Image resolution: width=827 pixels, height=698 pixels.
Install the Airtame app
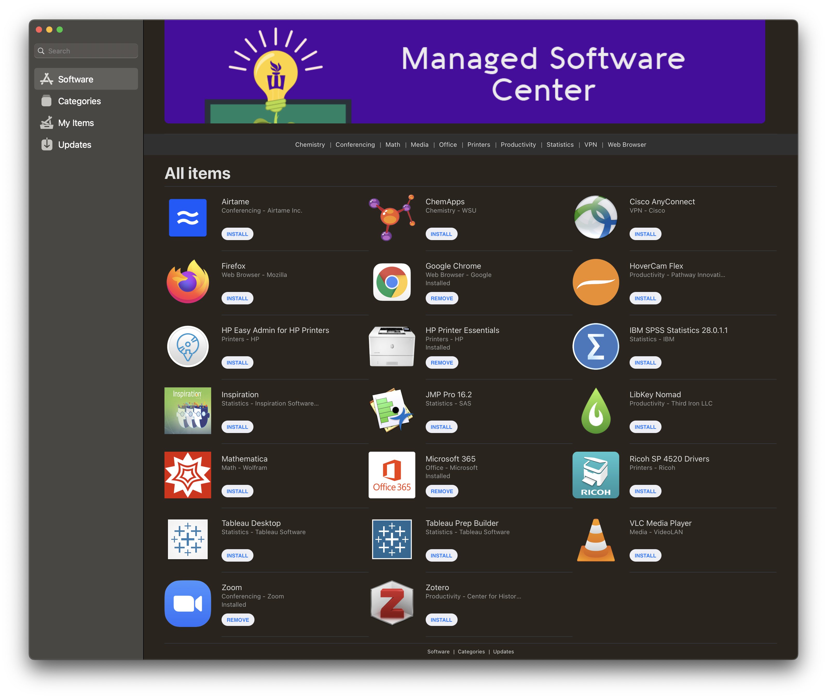[x=237, y=234]
